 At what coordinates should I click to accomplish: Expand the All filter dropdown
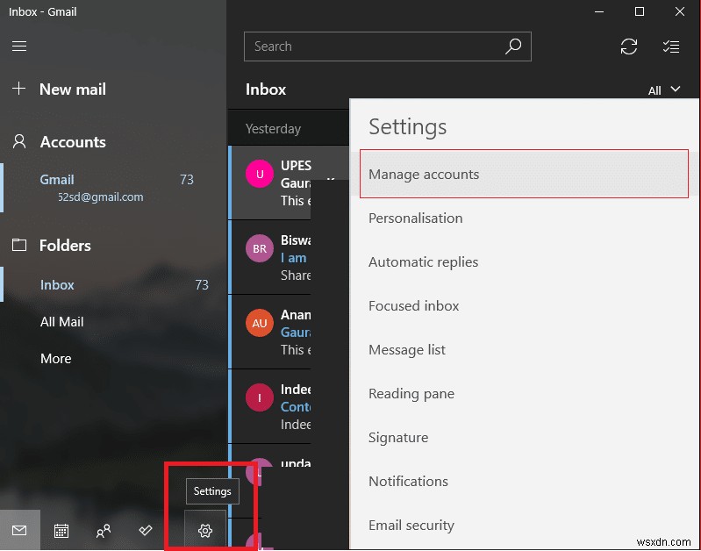click(x=664, y=89)
